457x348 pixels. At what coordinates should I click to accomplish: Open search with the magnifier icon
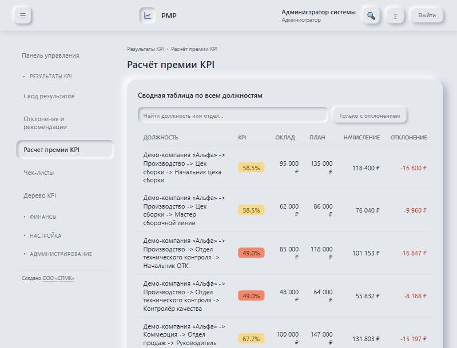[371, 15]
